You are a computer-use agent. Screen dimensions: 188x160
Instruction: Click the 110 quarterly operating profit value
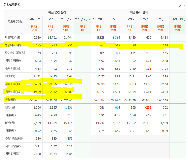(166, 45)
